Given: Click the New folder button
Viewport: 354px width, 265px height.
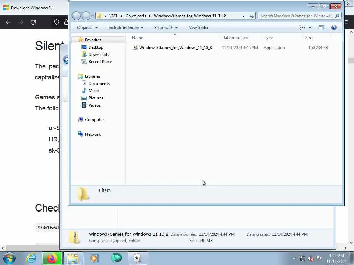Looking at the screenshot, I should point(198,28).
